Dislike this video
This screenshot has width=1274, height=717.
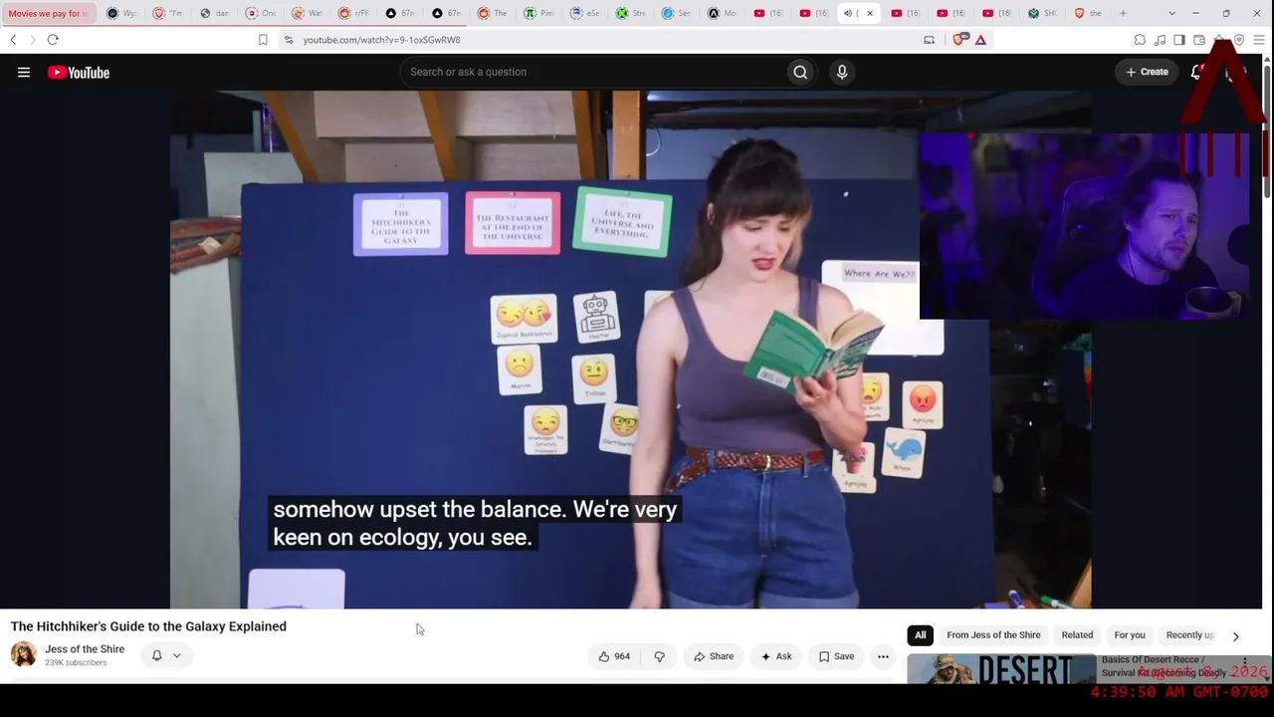[659, 656]
